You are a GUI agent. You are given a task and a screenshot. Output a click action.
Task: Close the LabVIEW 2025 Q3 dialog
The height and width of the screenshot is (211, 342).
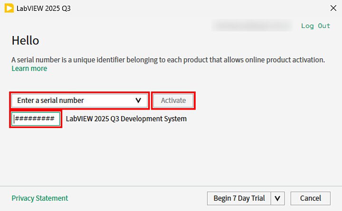pos(332,9)
